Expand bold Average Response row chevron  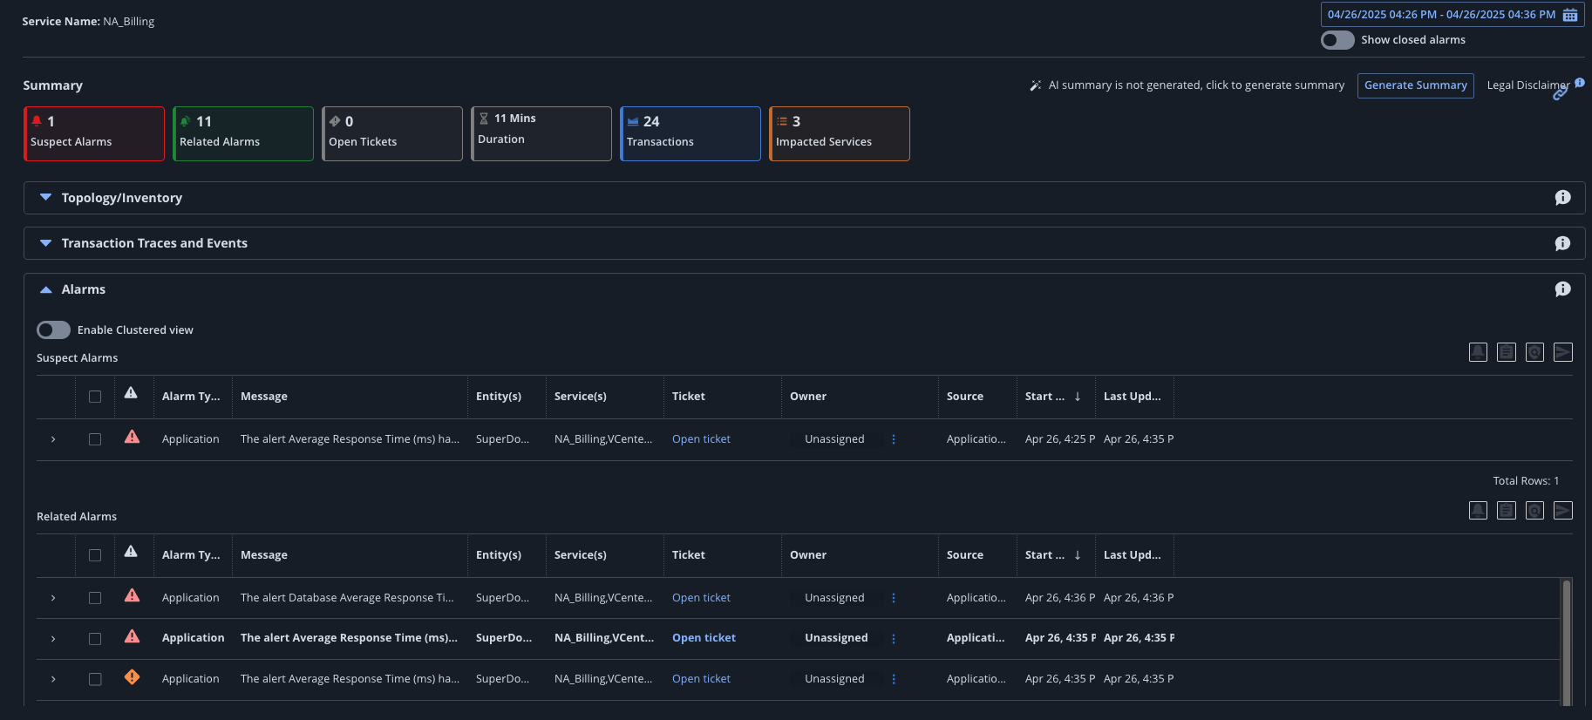point(53,639)
